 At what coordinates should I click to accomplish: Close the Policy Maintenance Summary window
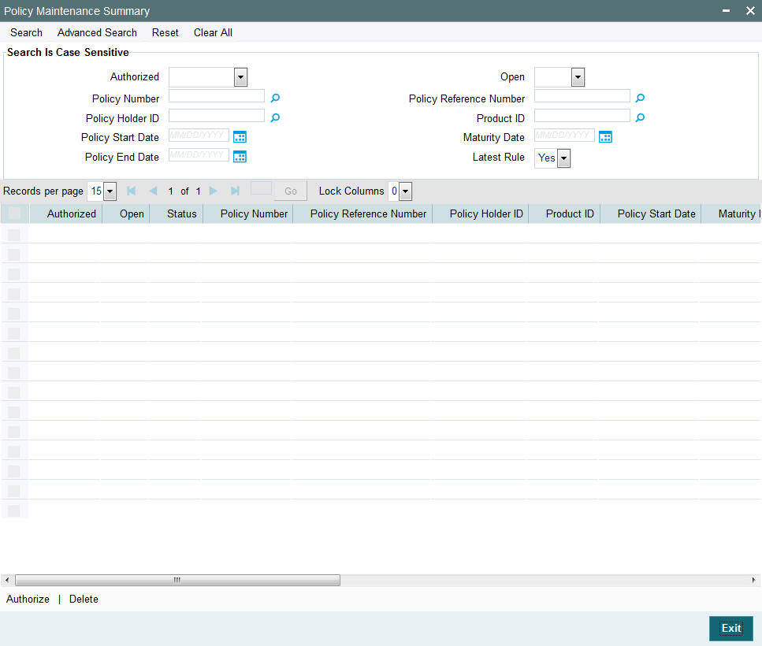[x=750, y=11]
